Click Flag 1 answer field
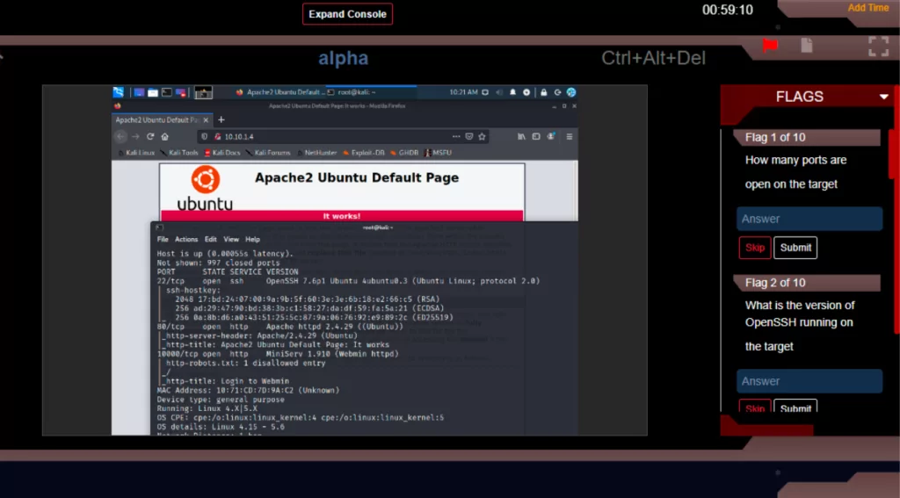The width and height of the screenshot is (900, 498). click(x=809, y=219)
